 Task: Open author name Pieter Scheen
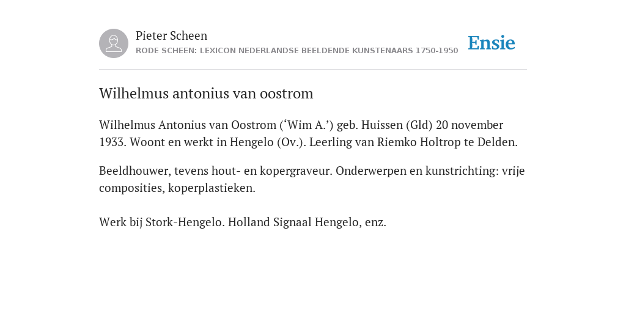[x=171, y=35]
